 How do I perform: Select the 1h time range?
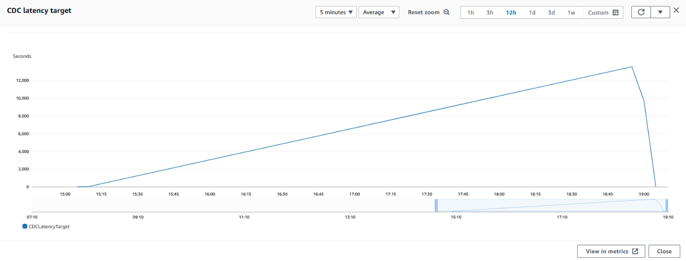[470, 12]
